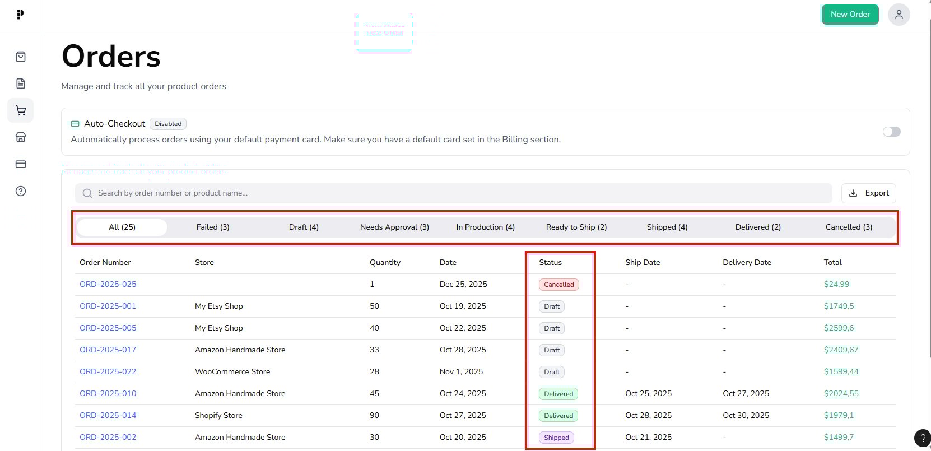Select the Needs Approval (3) tab

[394, 227]
